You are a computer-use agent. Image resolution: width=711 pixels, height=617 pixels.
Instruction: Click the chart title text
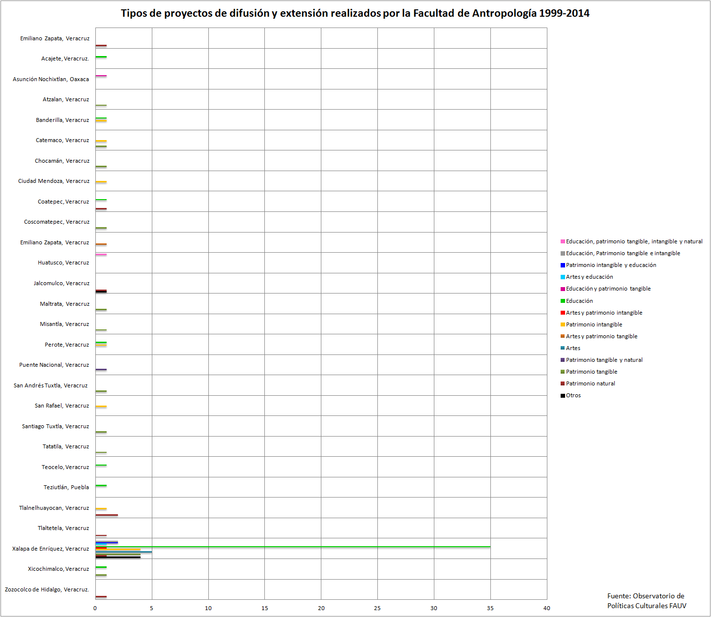tap(355, 14)
